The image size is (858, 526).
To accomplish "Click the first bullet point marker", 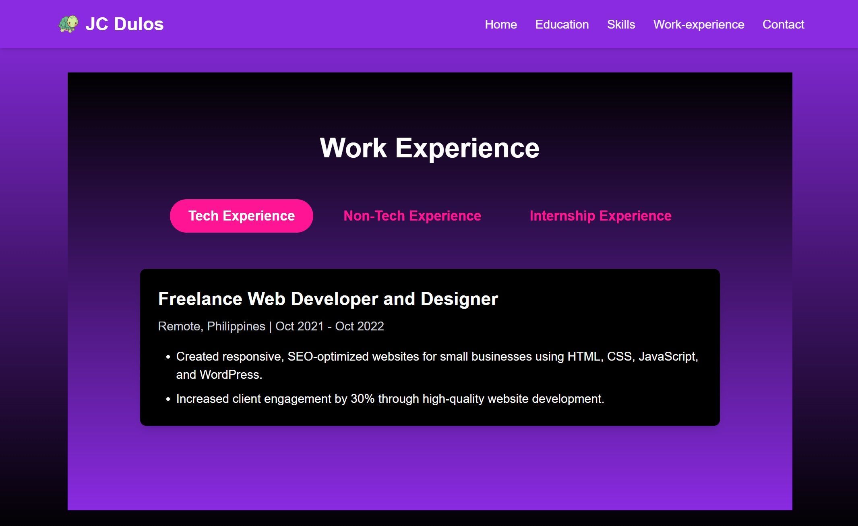I will click(x=168, y=357).
